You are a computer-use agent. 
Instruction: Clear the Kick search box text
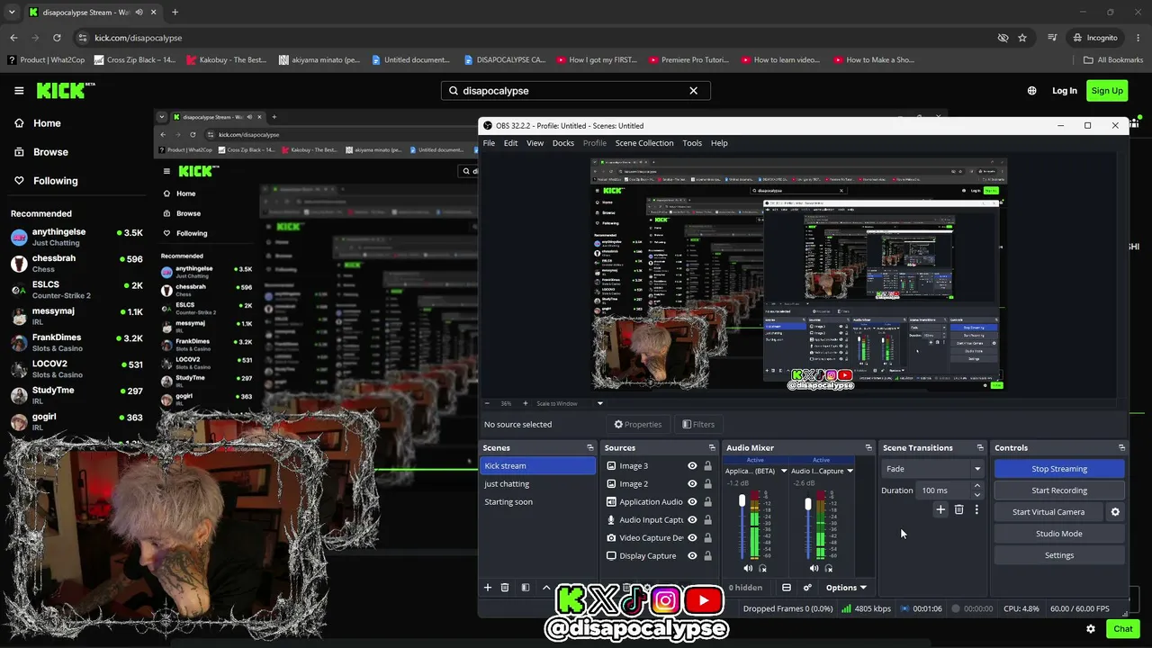tap(693, 91)
